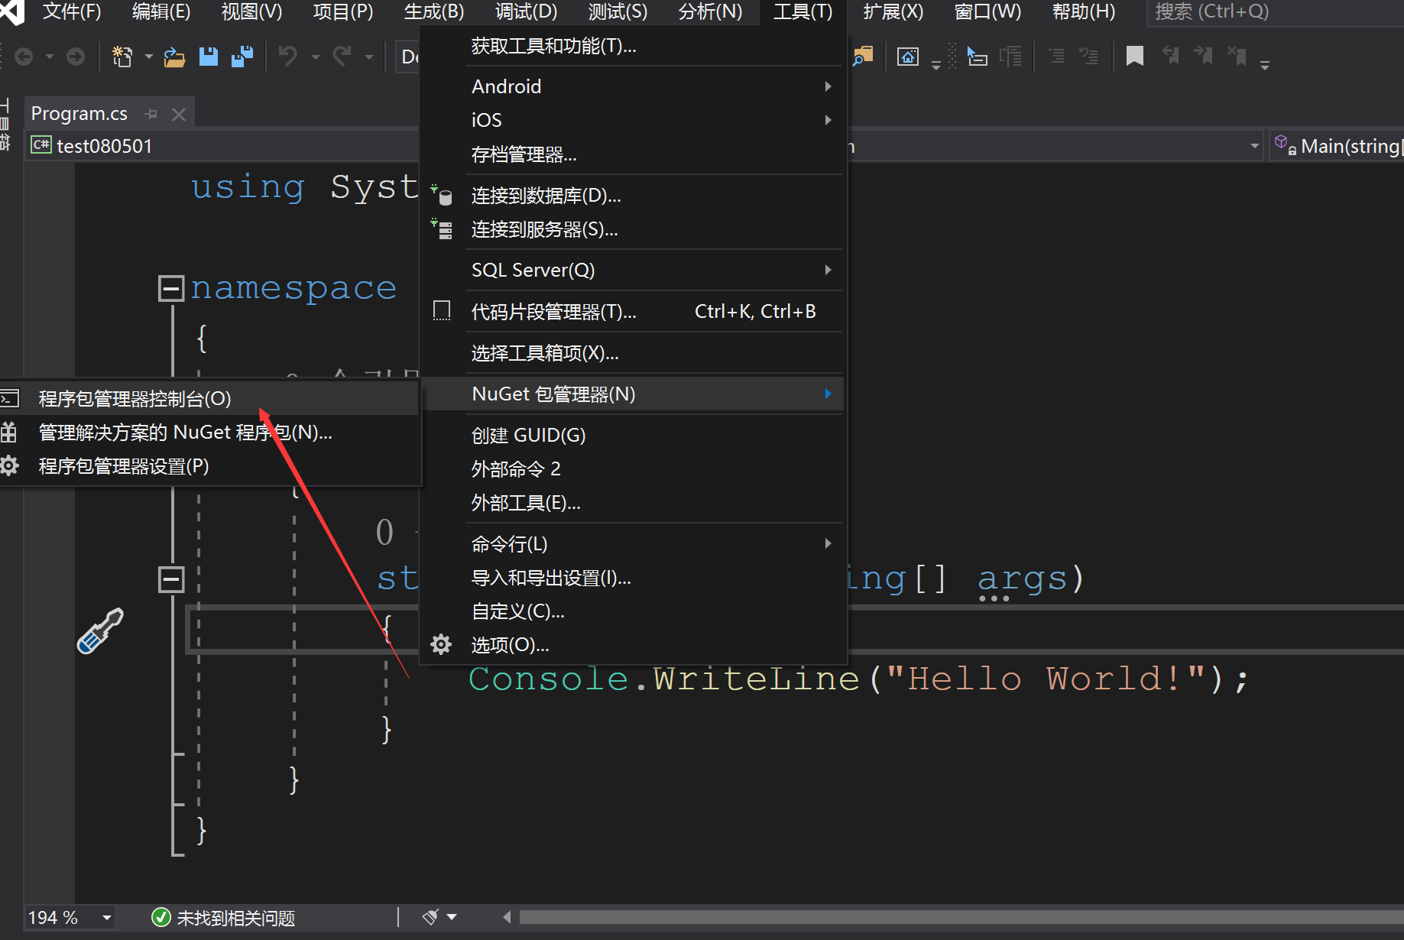Click the New File icon
The height and width of the screenshot is (940, 1404).
tap(121, 56)
